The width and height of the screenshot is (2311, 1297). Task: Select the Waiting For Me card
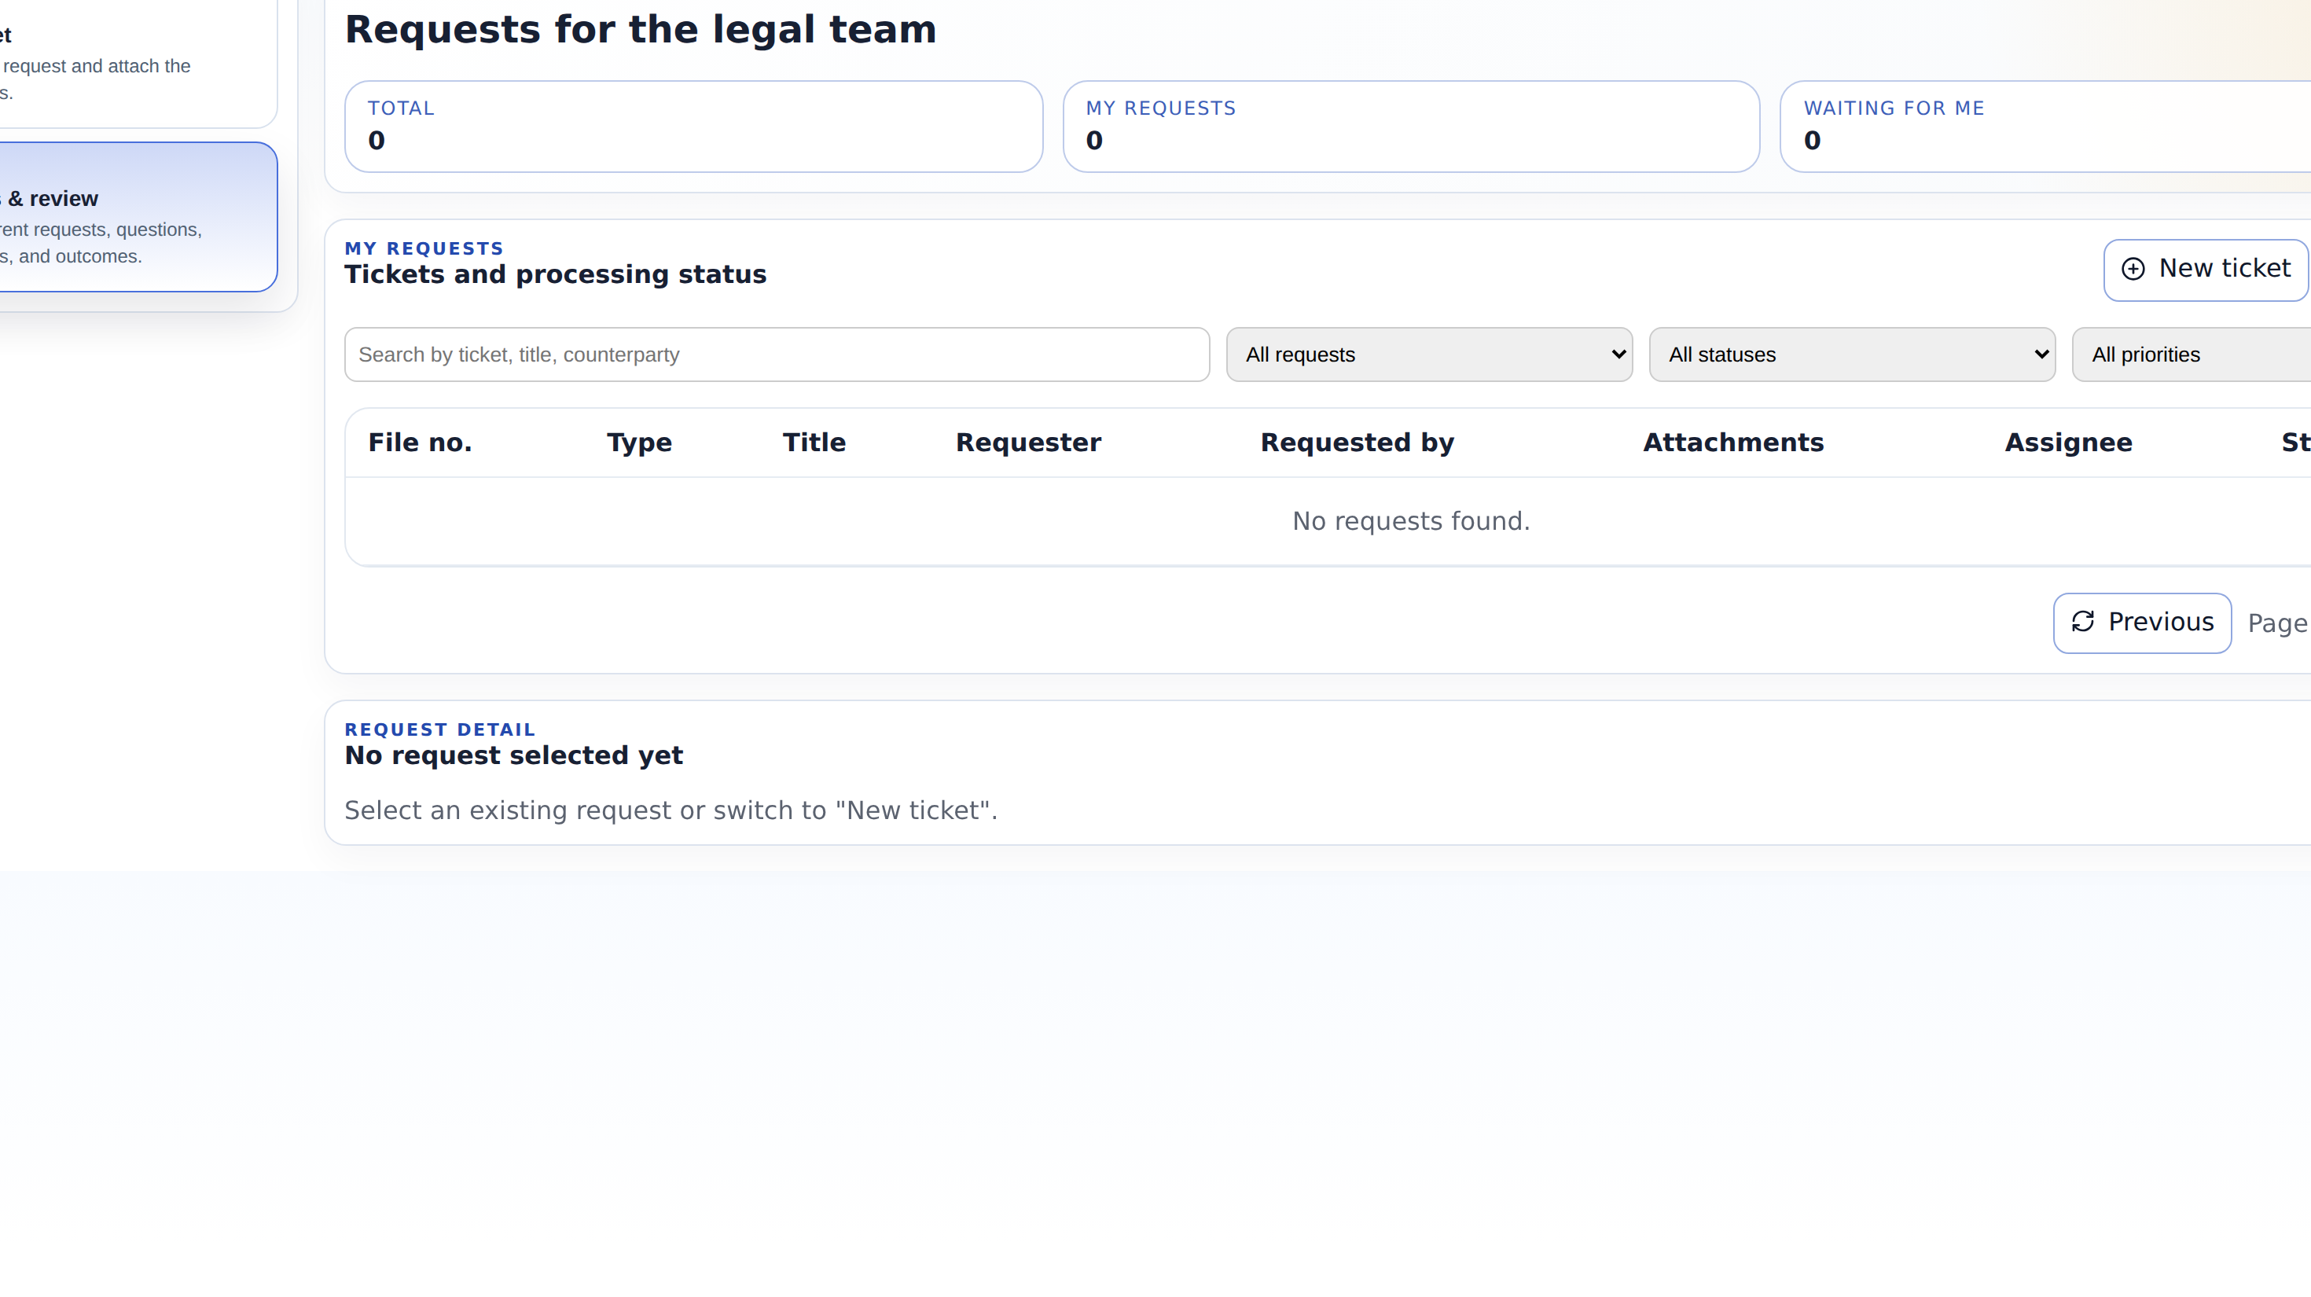click(x=2045, y=127)
